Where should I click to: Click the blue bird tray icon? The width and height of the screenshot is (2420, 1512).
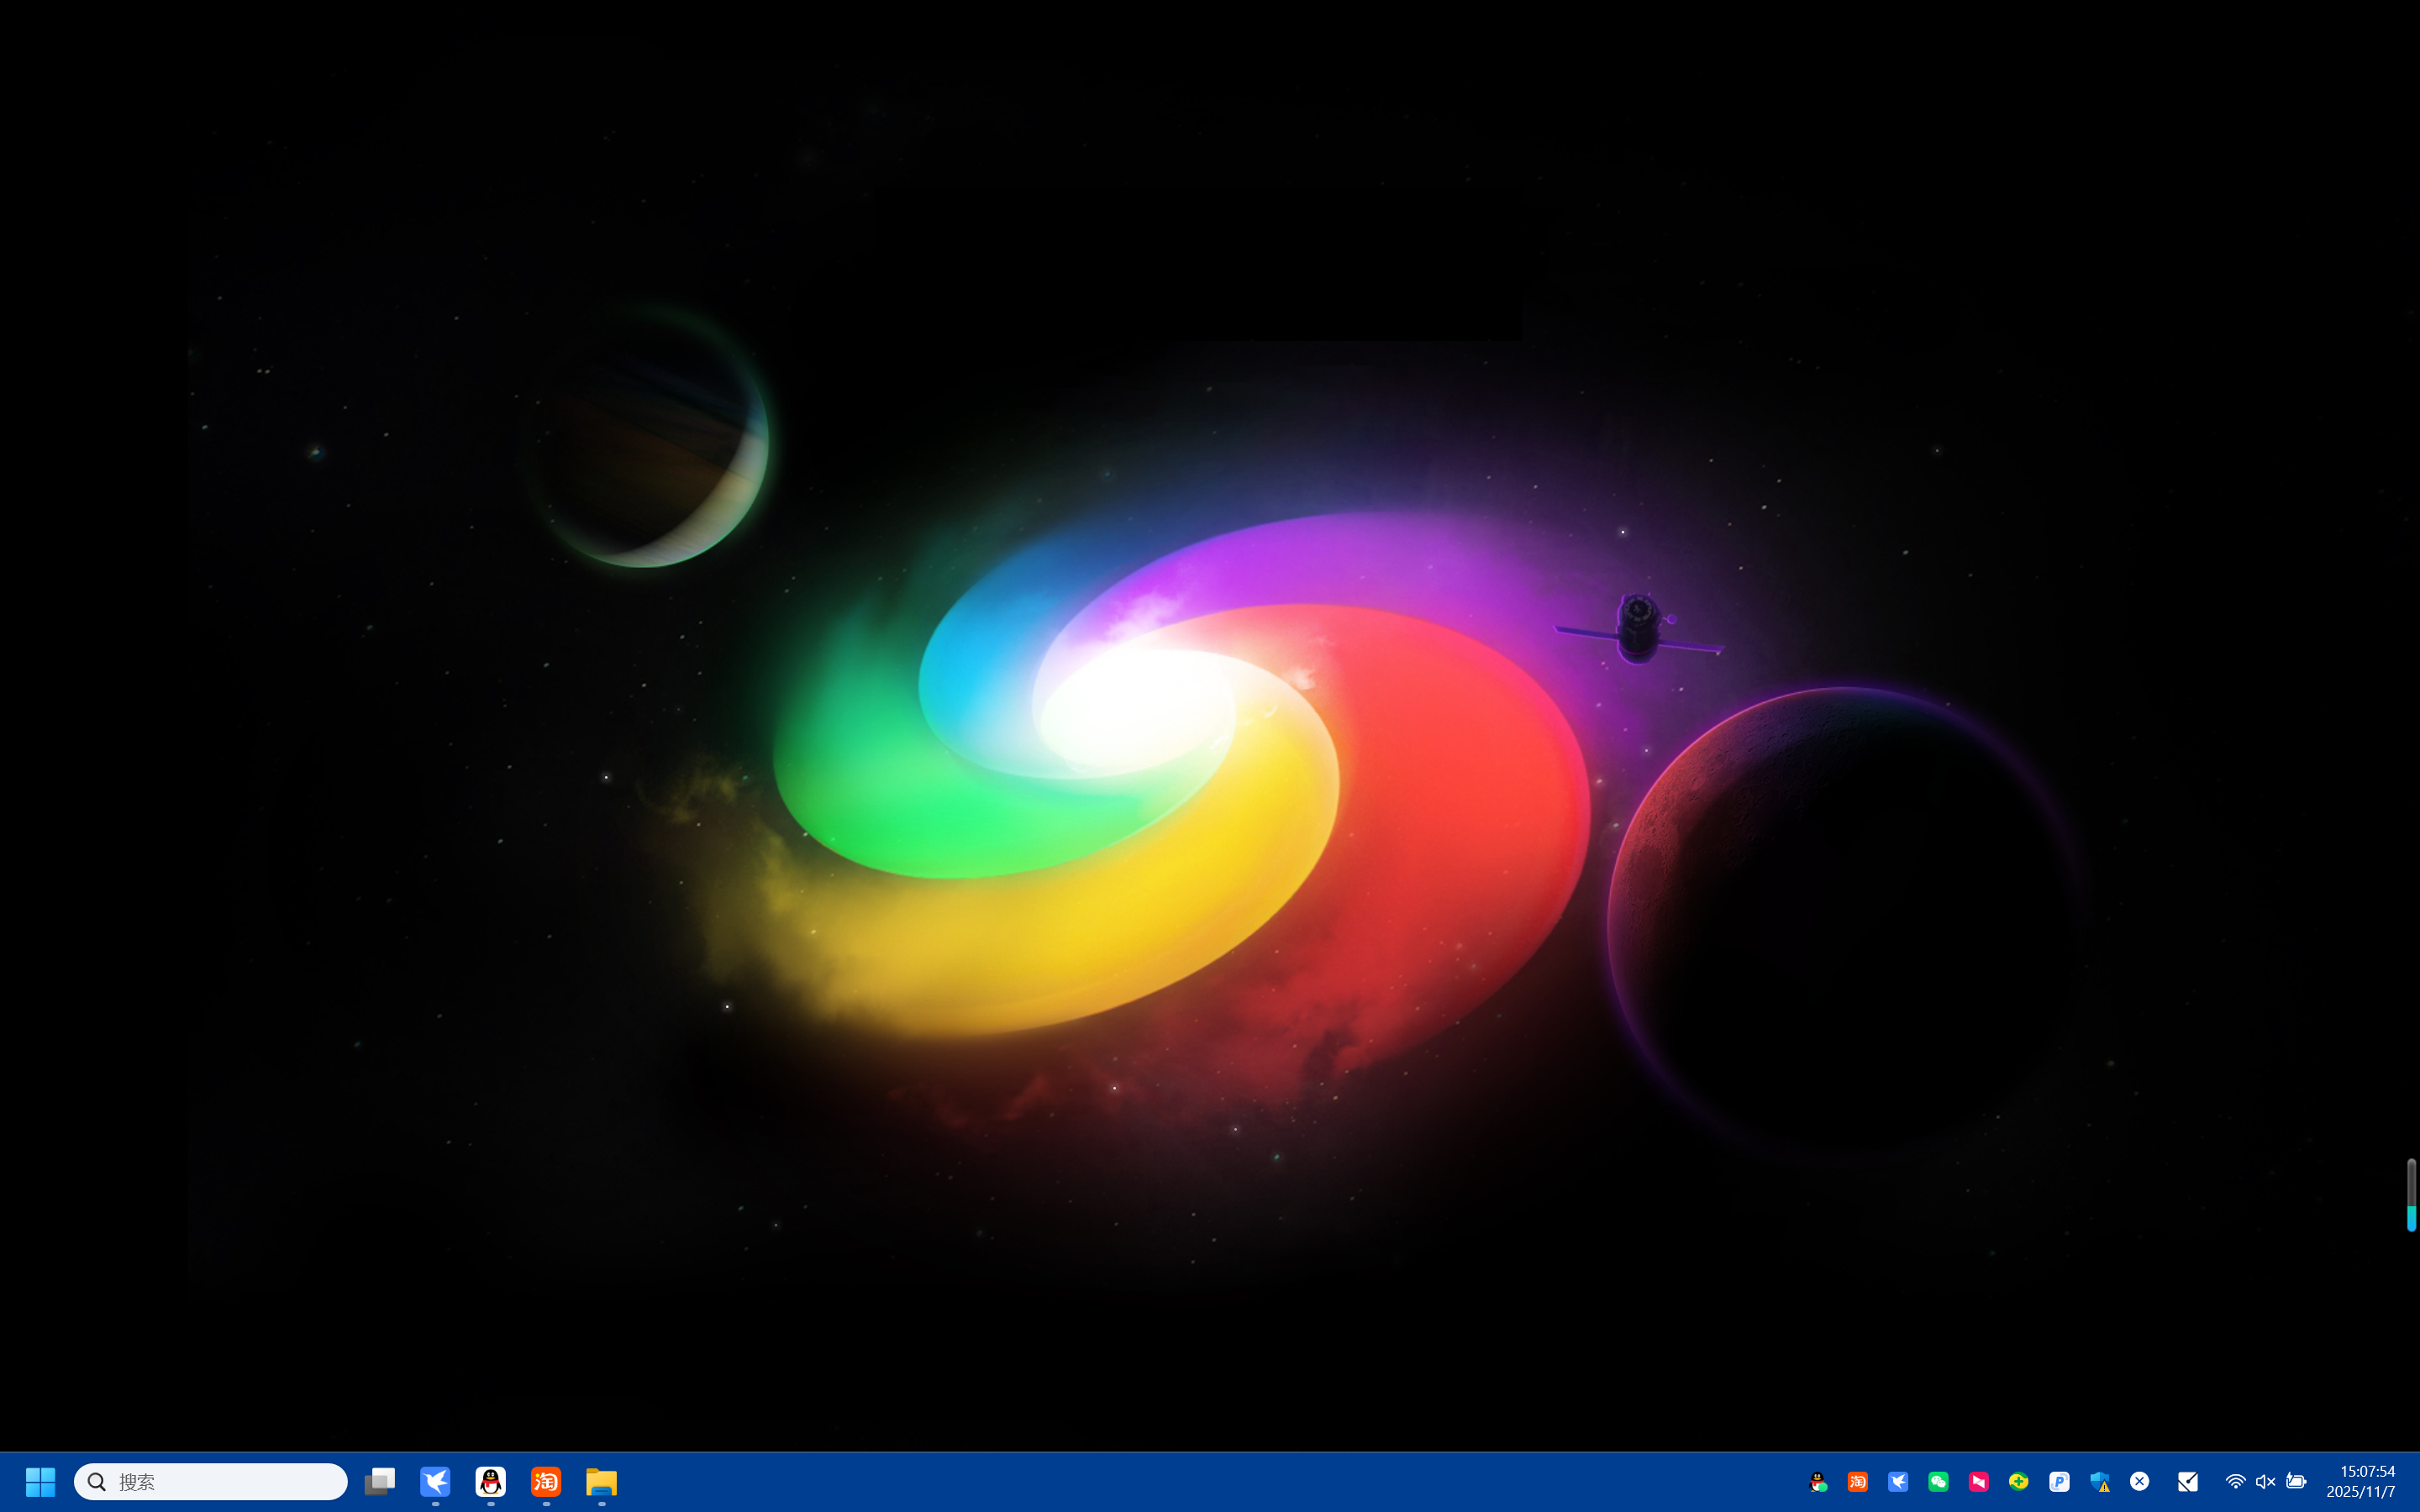point(1898,1482)
